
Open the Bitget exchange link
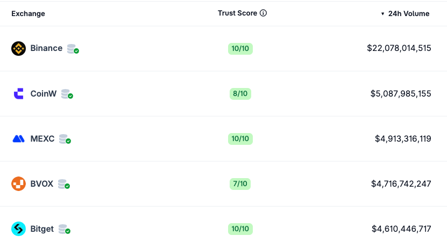click(42, 229)
